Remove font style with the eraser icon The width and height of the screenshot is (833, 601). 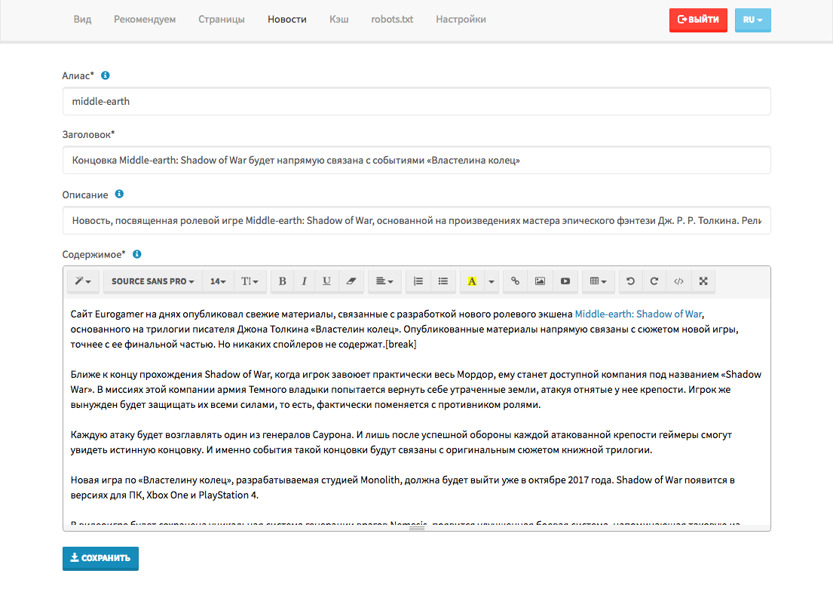point(351,281)
